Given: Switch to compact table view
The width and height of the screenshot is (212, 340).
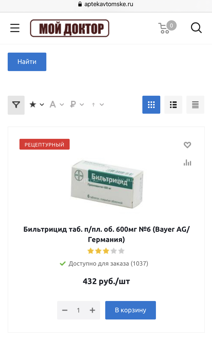Looking at the screenshot, I should [x=195, y=105].
